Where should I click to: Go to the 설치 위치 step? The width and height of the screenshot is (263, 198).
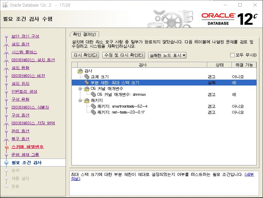pyautogui.click(x=20, y=84)
